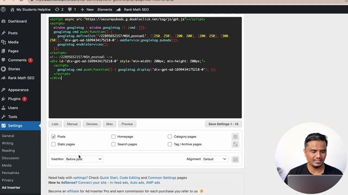
Task: Click the Dashboard gauge icon in sidebar
Action: 3,21
